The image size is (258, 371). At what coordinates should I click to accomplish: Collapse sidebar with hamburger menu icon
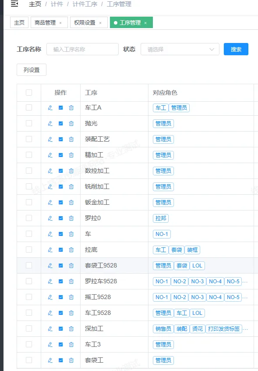14,4
